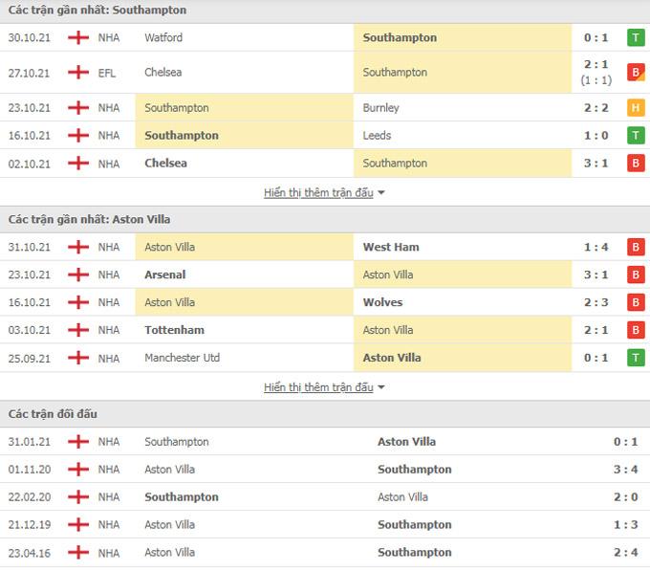Select 'Các trận gần nhất: Southampton' header
Viewport: 650px width, 571px height.
point(97,10)
